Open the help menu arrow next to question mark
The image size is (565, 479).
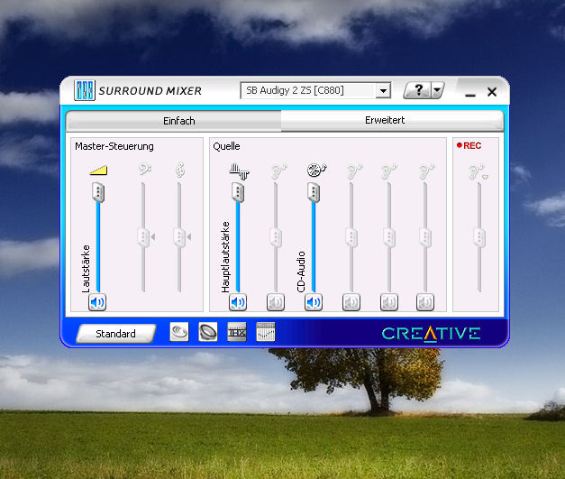437,90
